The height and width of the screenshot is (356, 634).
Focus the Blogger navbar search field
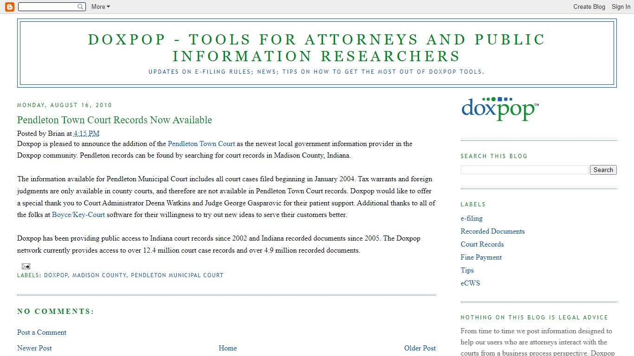(52, 6)
